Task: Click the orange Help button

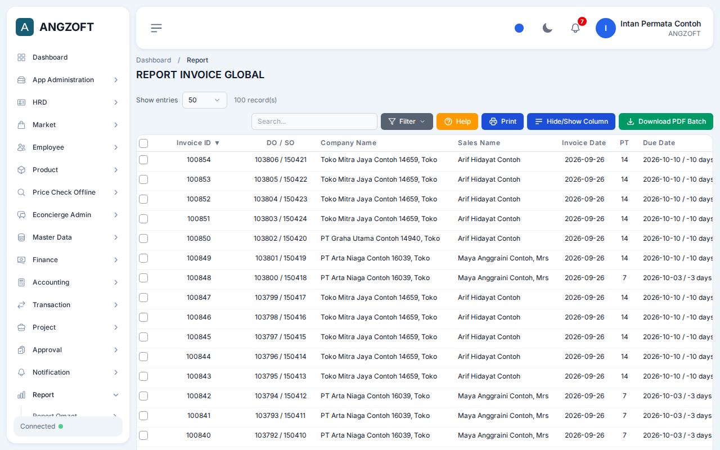Action: click(x=457, y=121)
